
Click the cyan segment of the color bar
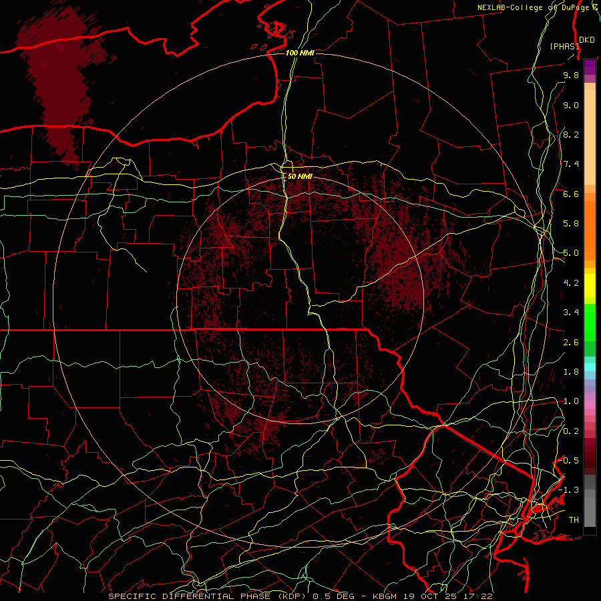click(x=590, y=367)
